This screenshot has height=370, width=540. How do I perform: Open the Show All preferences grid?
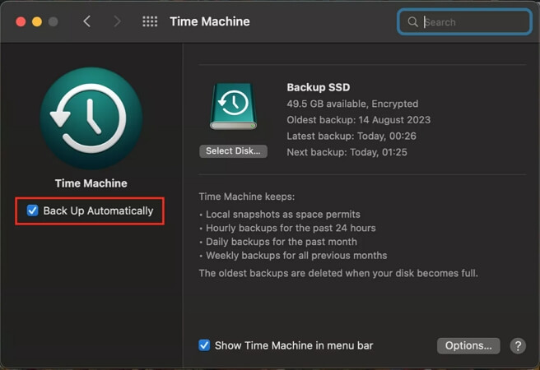(150, 21)
